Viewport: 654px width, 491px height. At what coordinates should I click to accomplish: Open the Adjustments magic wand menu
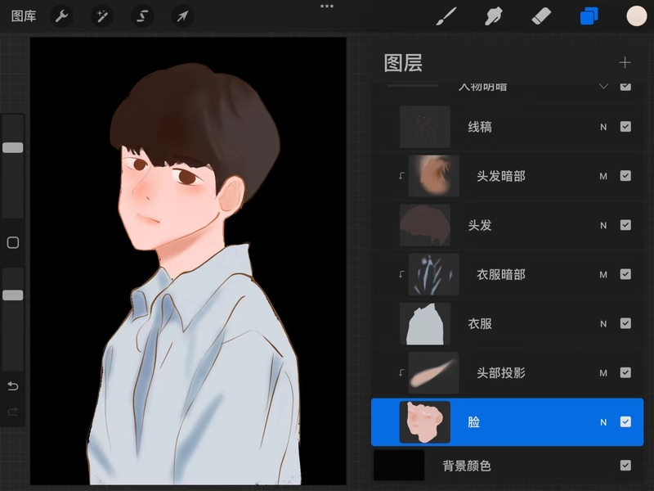102,16
